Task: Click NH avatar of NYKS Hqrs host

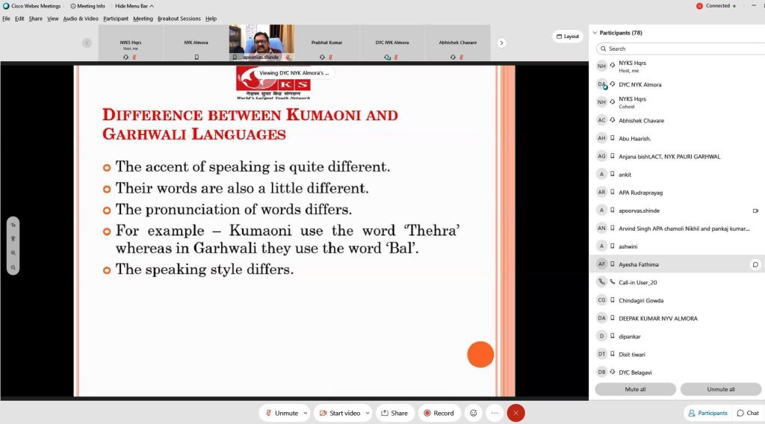Action: click(601, 66)
